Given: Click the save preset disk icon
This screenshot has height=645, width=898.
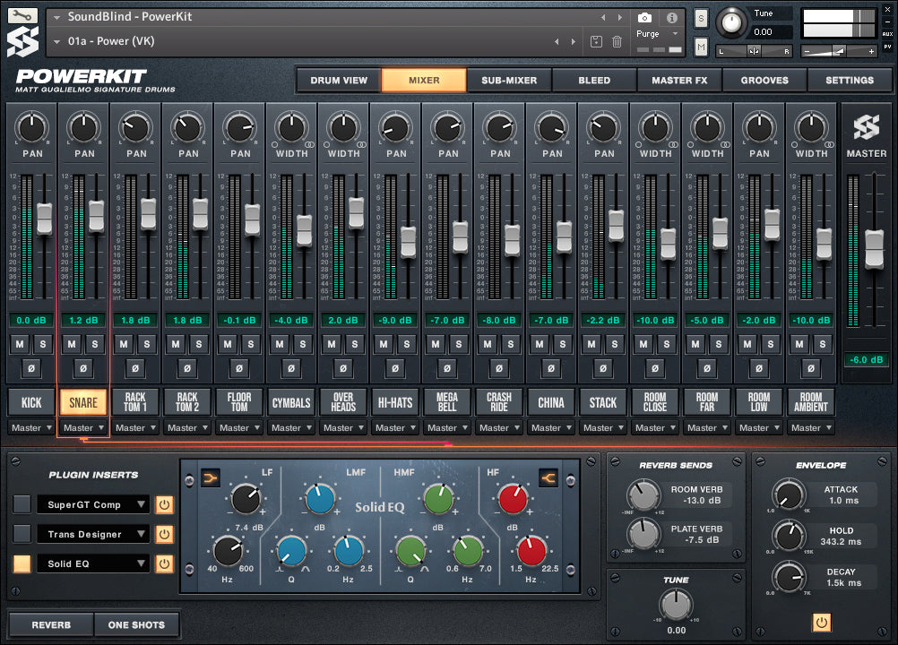Looking at the screenshot, I should point(596,41).
